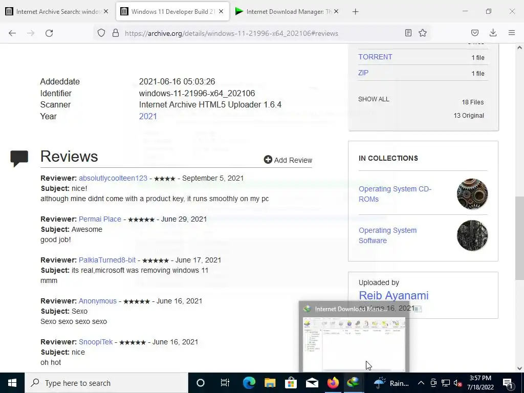Screen dimensions: 524x393
Task: Open the TORRENT download option
Action: tap(375, 57)
